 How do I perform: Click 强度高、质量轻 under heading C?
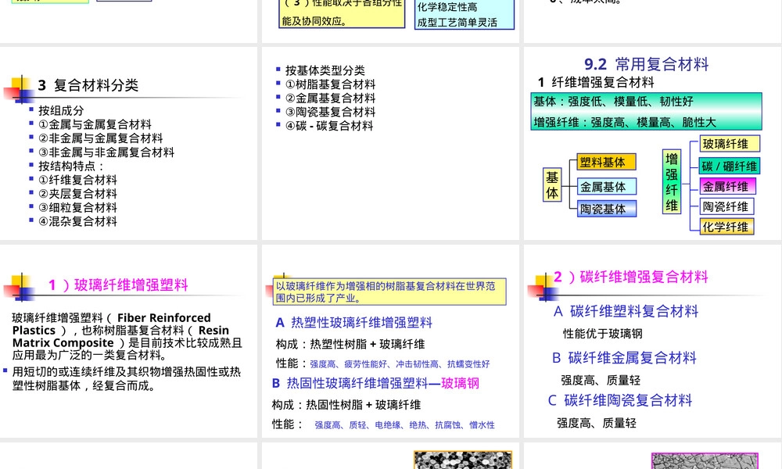[x=597, y=423]
